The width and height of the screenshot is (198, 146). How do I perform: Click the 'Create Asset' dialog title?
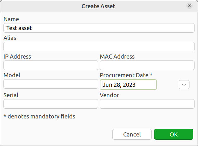point(98,6)
